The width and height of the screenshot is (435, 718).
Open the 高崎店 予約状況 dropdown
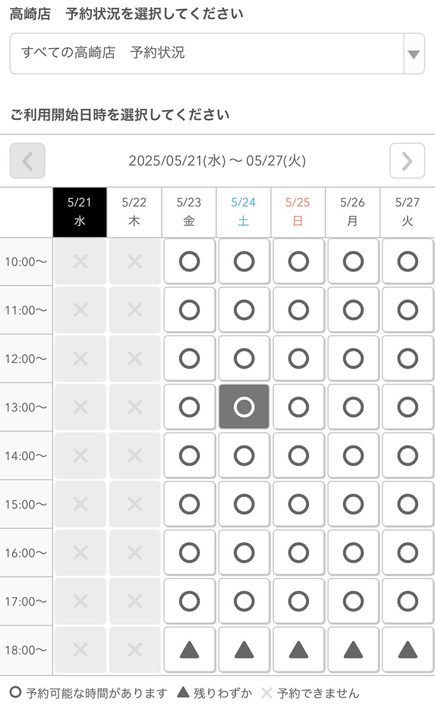tap(208, 53)
